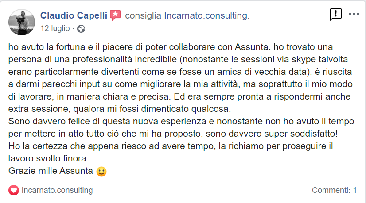The width and height of the screenshot is (366, 203).
Task: View who reacted: Incarnato.consulting at bottom
Action: pos(57,190)
